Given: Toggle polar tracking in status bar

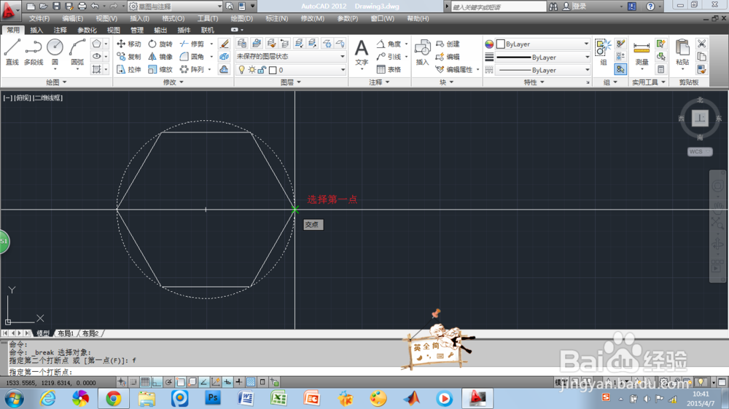Looking at the screenshot, I should (168, 382).
